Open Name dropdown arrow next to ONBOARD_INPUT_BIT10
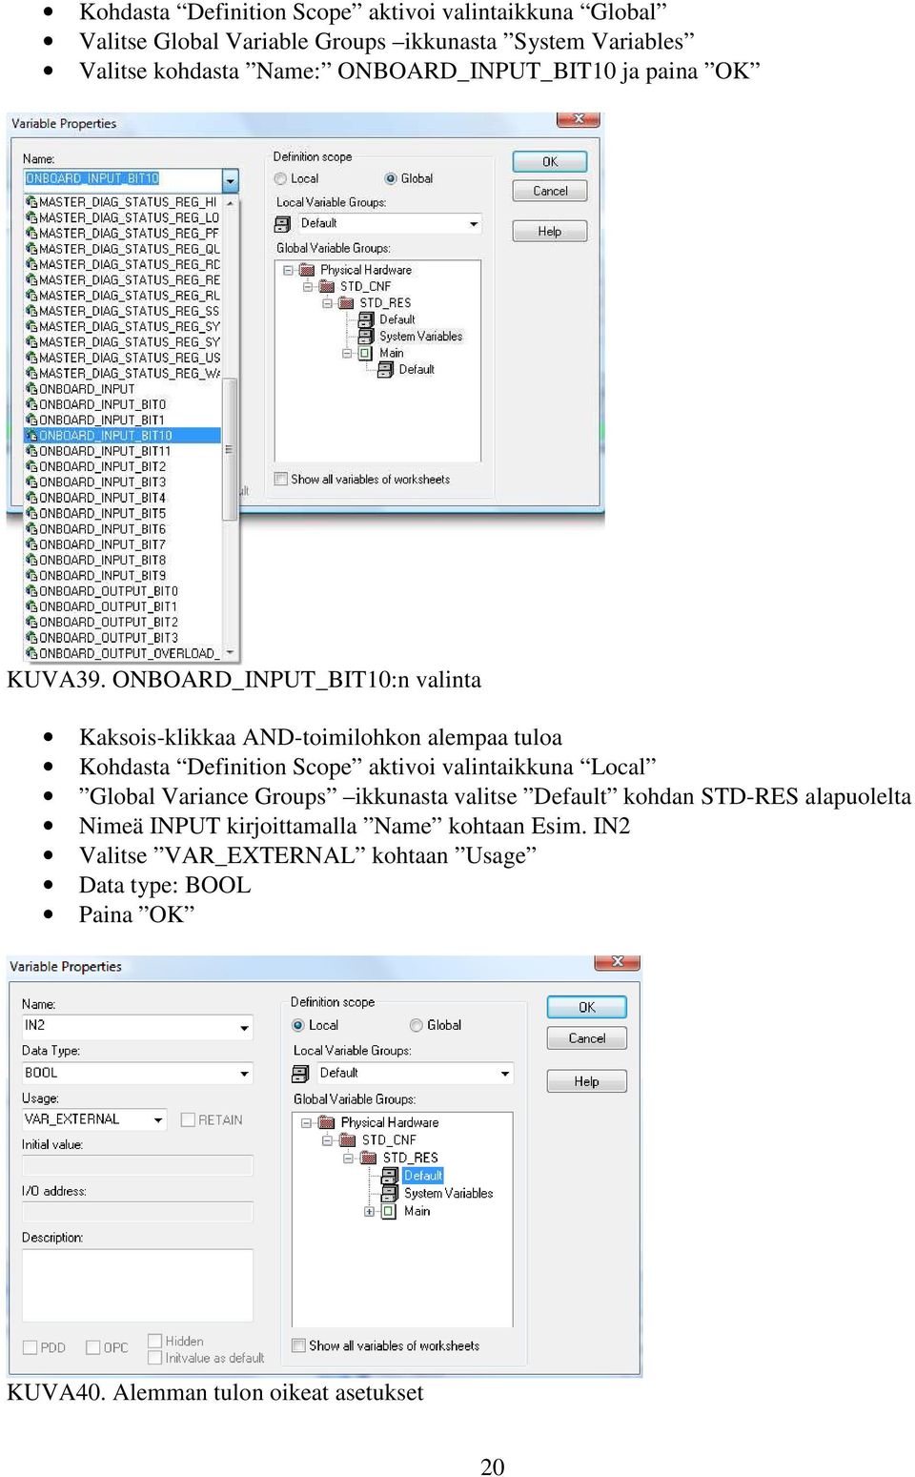 pyautogui.click(x=230, y=179)
